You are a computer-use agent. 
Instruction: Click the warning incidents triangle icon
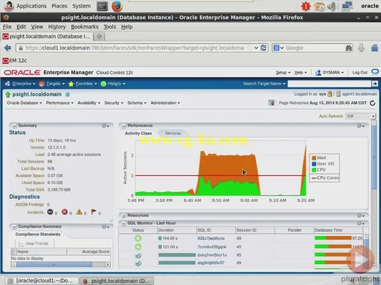(x=79, y=212)
